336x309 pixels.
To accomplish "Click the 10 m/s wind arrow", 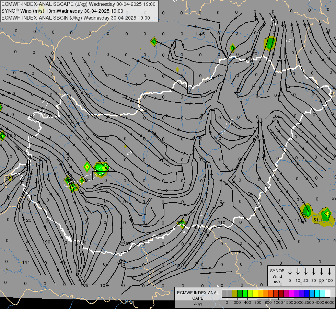I will 298,272.
